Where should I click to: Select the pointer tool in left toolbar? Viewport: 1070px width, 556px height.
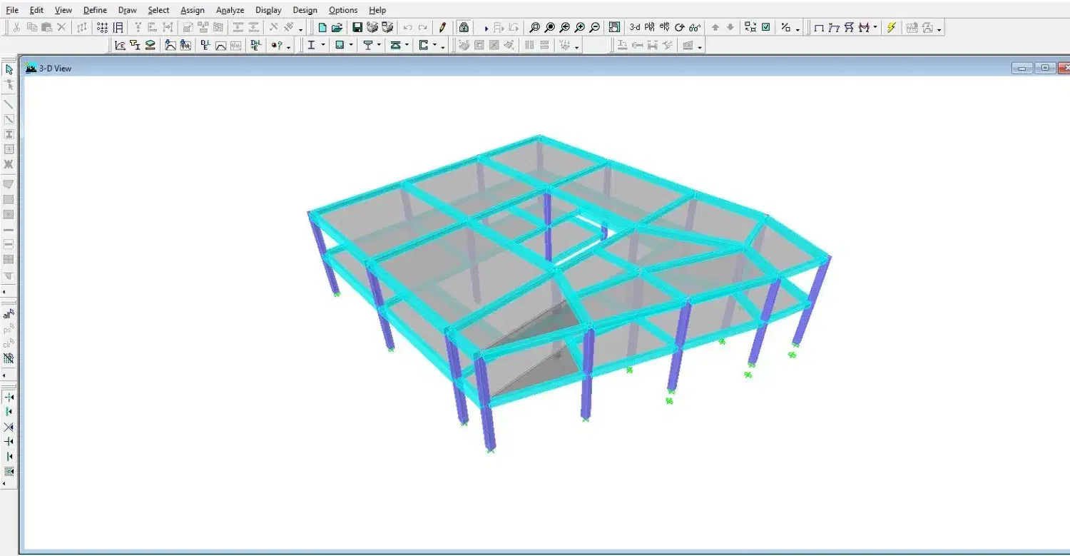point(9,70)
